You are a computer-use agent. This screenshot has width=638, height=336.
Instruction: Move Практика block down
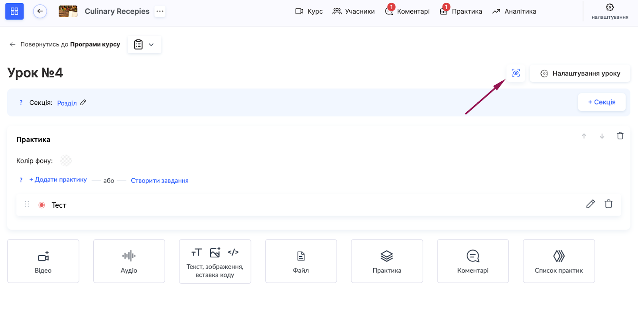click(602, 136)
